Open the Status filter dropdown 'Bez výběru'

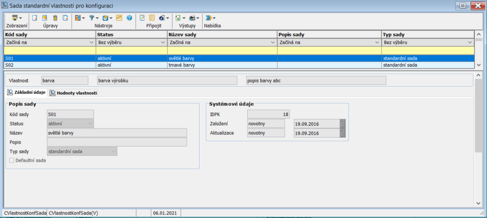coord(163,42)
